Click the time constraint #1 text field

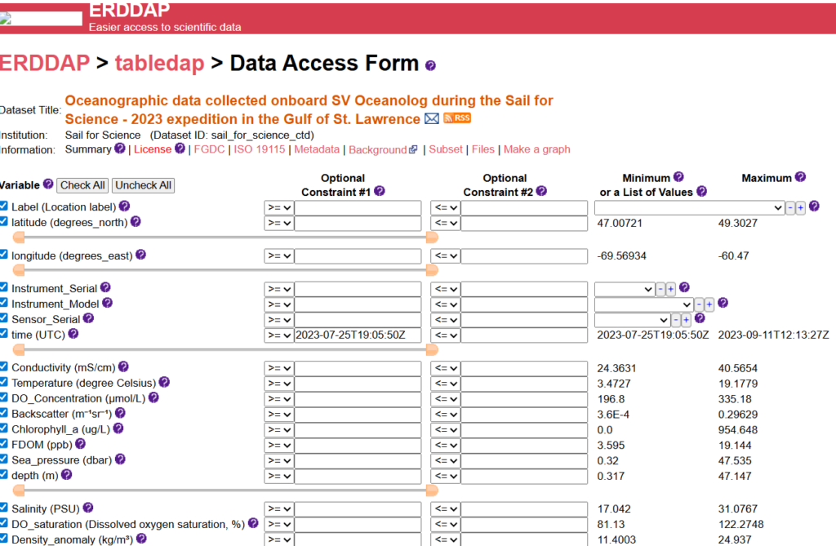pyautogui.click(x=358, y=335)
